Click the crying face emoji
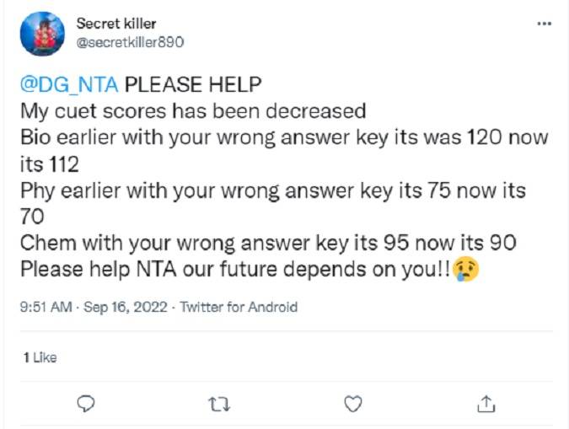 pyautogui.click(x=466, y=270)
